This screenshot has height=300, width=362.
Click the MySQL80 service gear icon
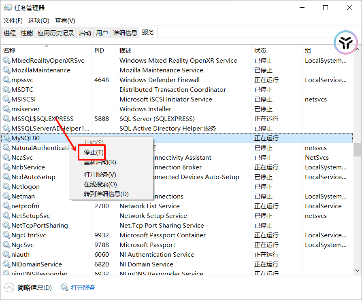click(6, 138)
